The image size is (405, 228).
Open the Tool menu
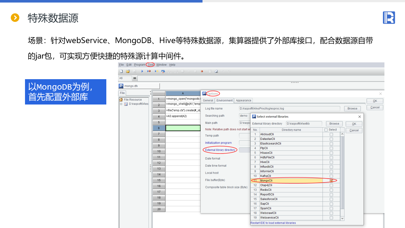click(151, 65)
